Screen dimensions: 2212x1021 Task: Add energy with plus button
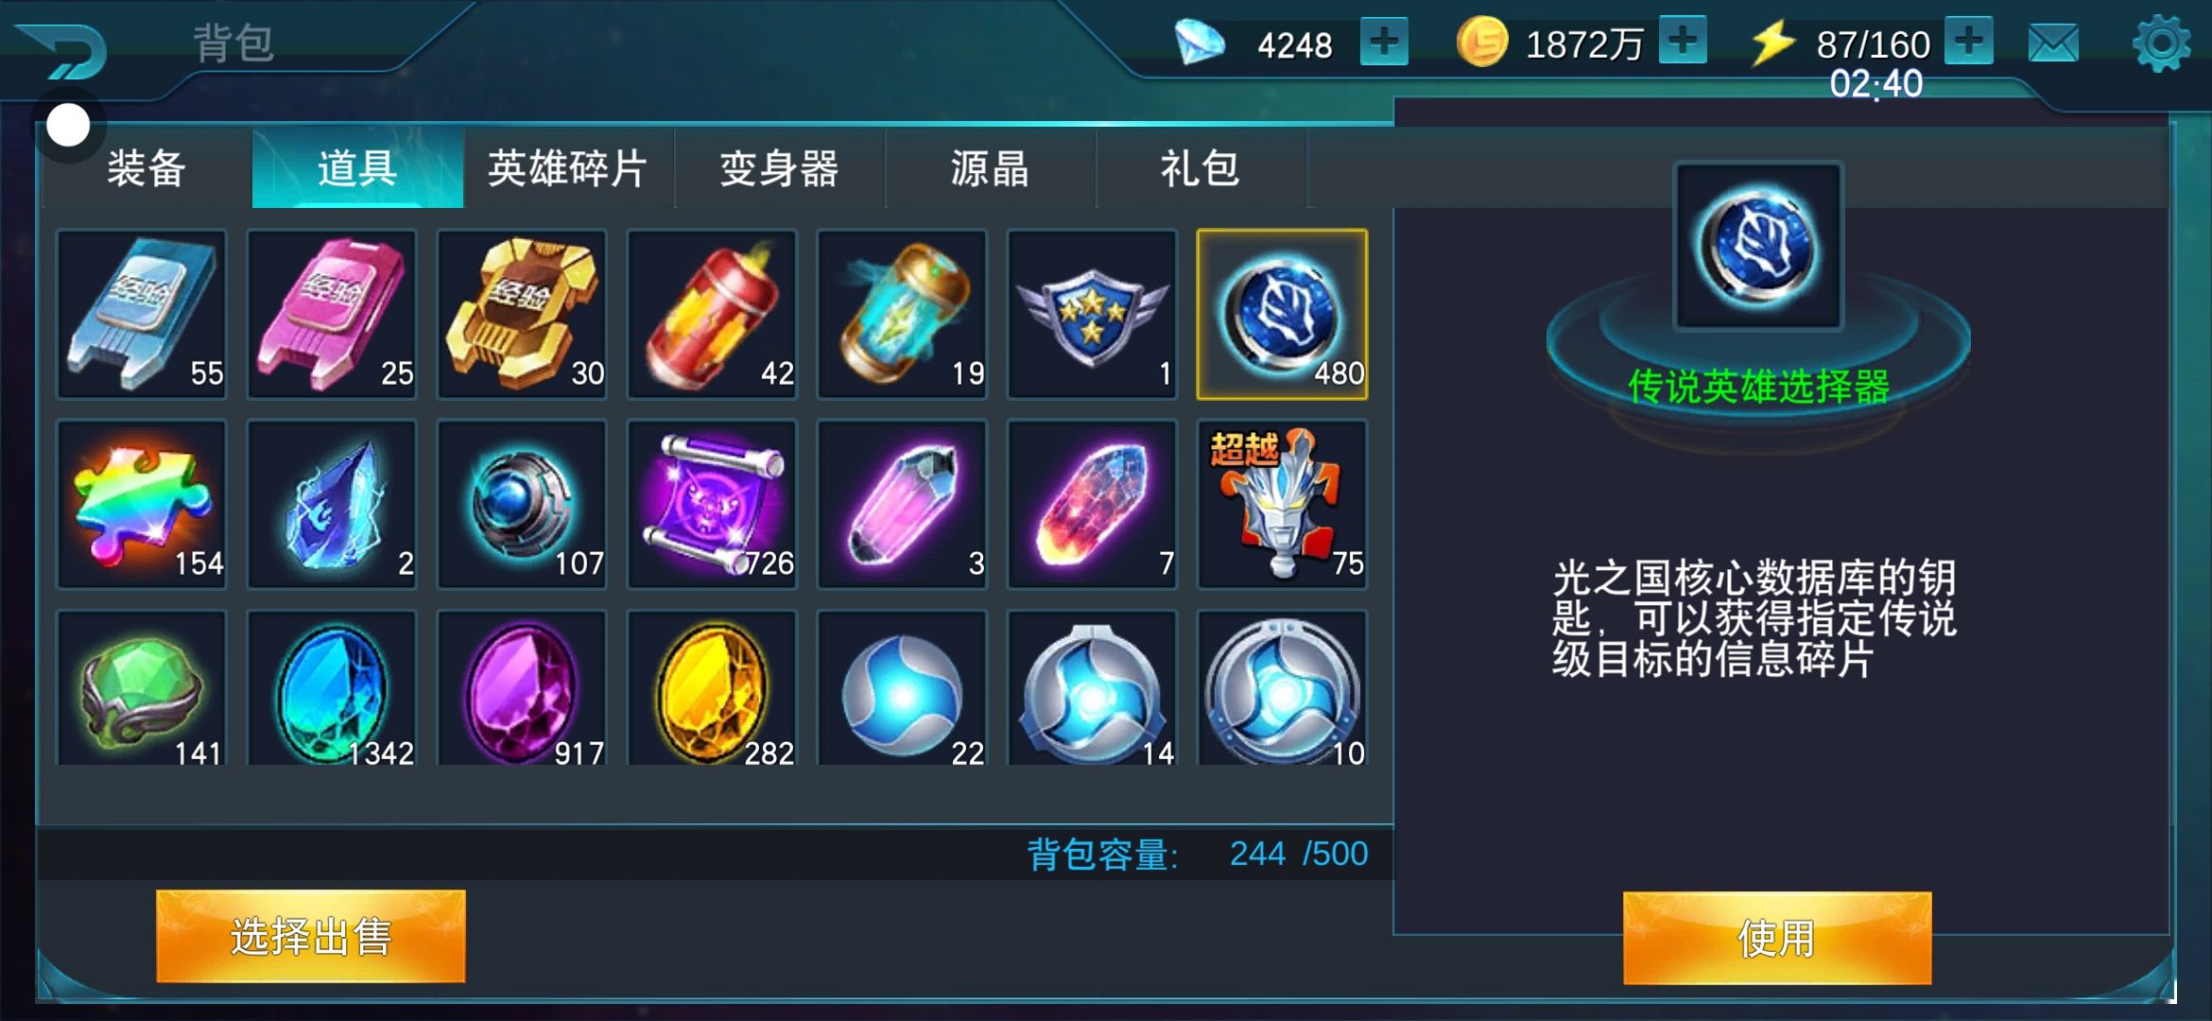(x=1969, y=41)
